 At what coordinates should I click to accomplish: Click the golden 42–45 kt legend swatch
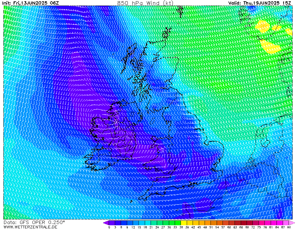(x=196, y=223)
